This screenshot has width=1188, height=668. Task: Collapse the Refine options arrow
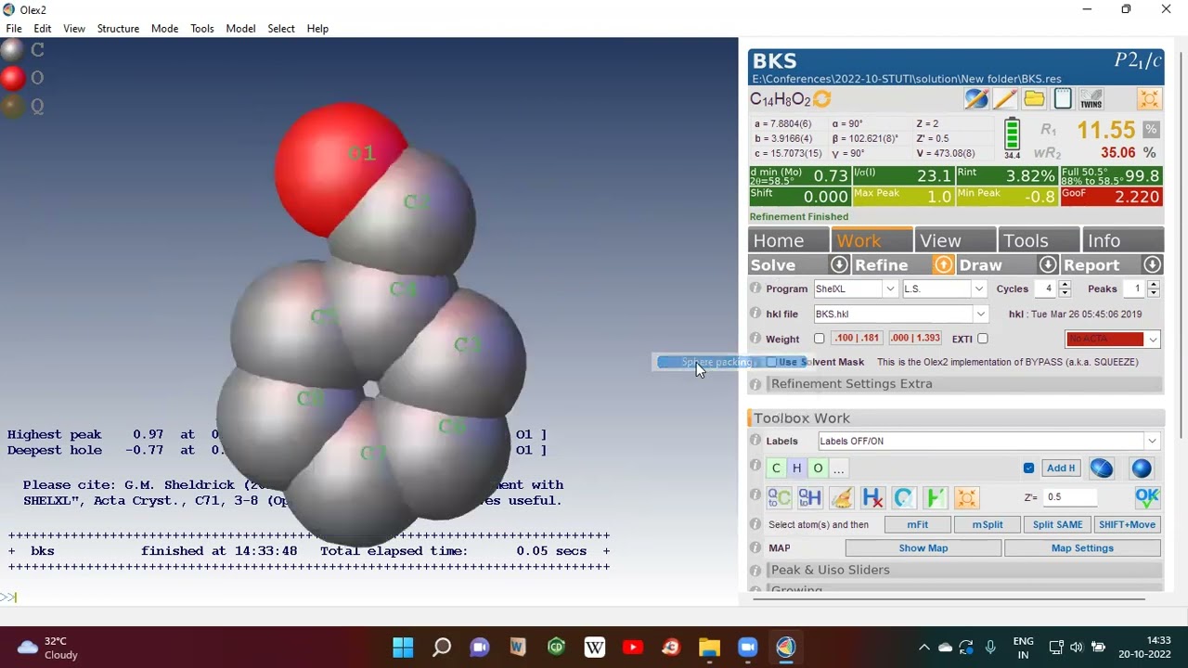pyautogui.click(x=943, y=265)
